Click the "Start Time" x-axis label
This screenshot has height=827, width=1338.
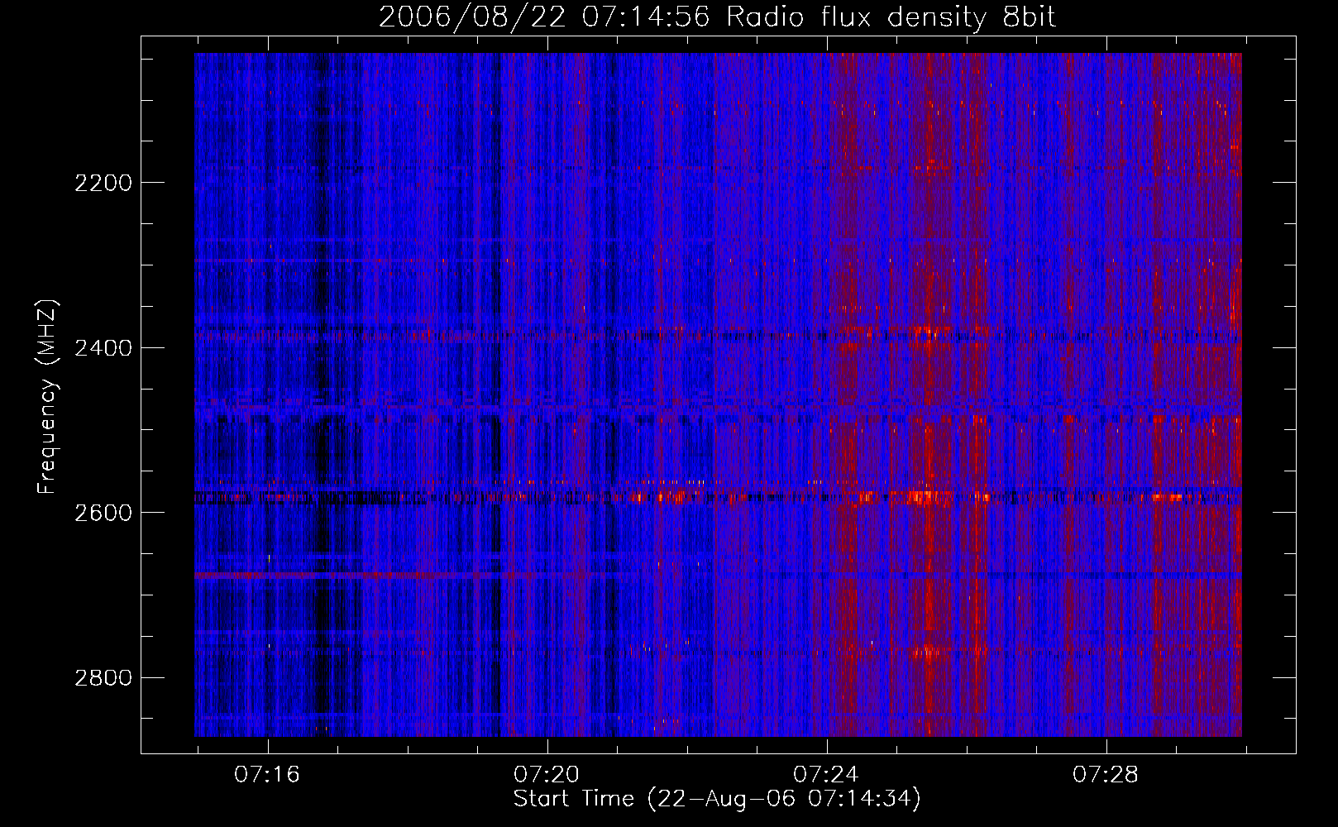(x=716, y=798)
